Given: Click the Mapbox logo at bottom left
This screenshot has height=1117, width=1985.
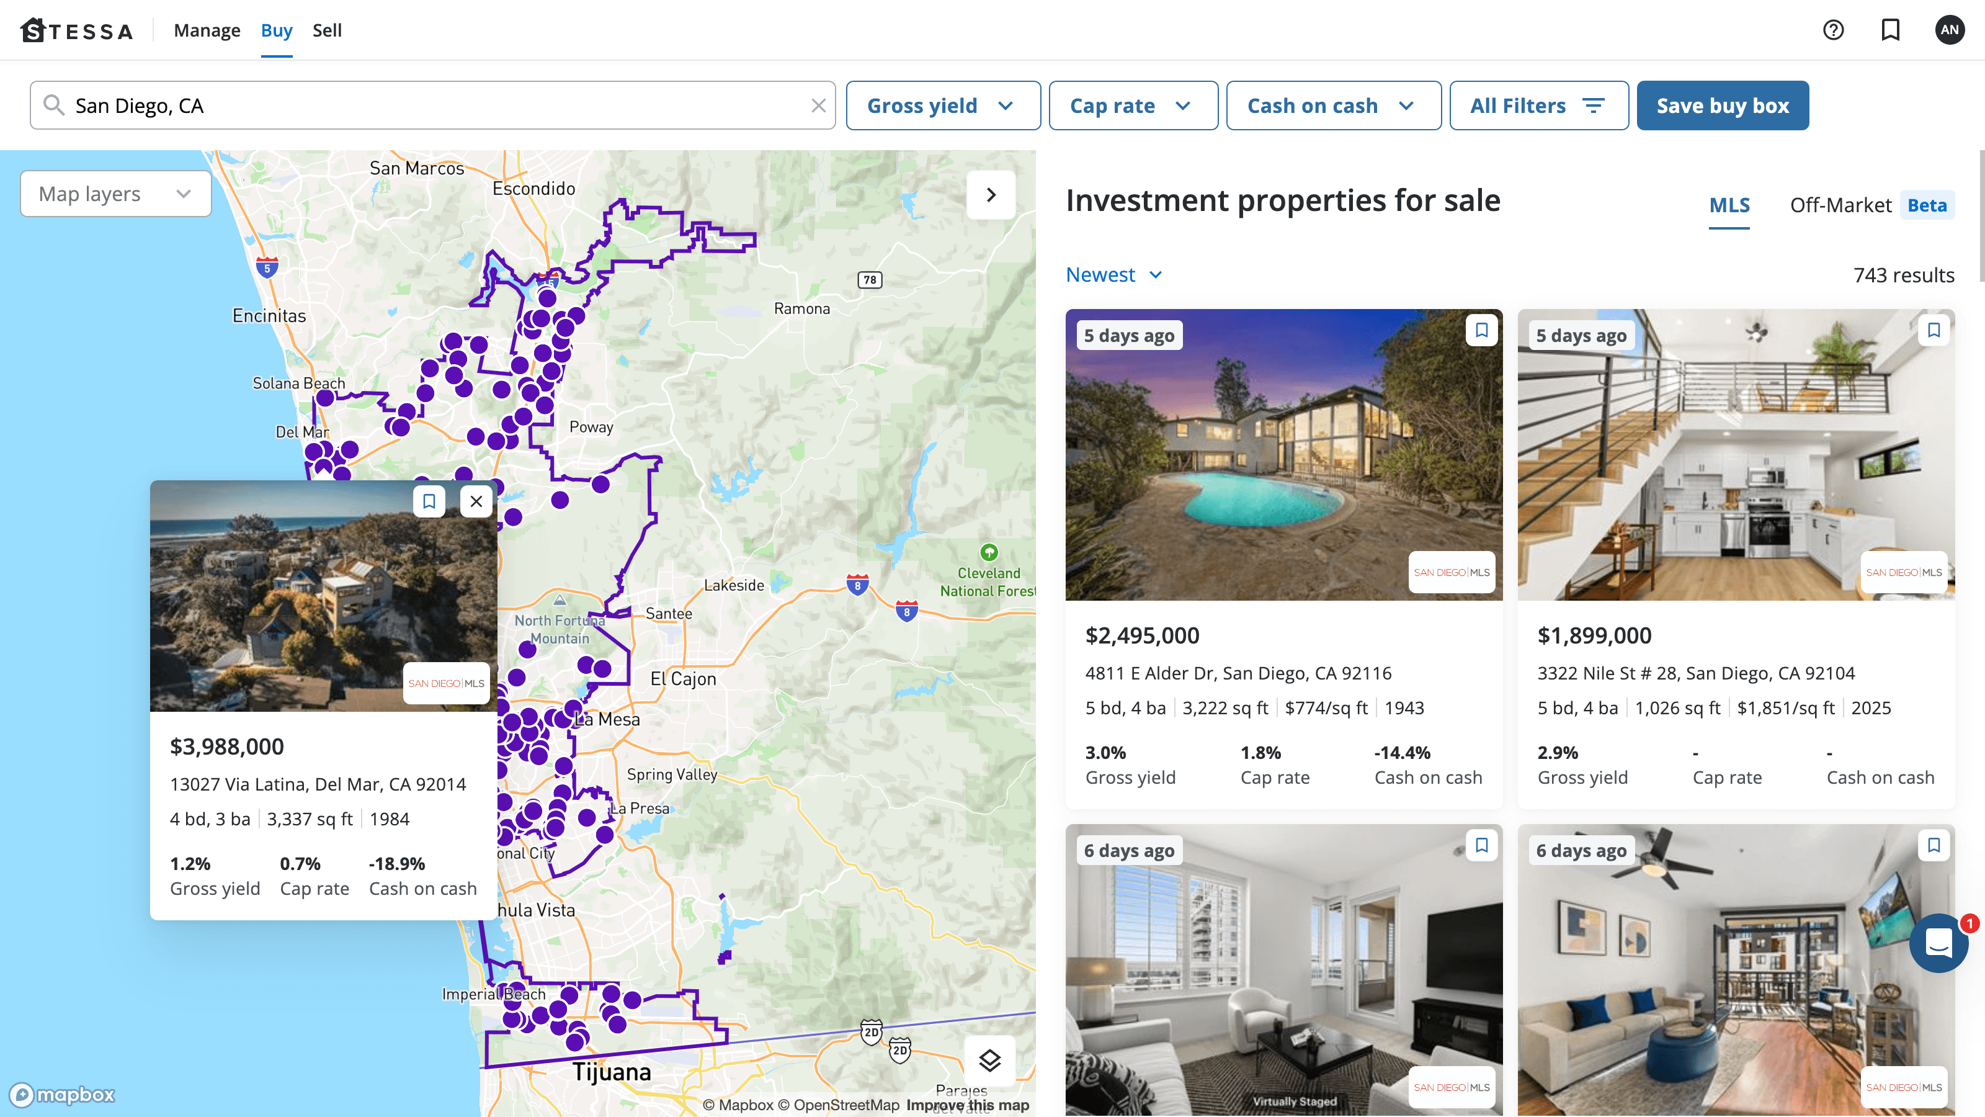Looking at the screenshot, I should click(61, 1095).
